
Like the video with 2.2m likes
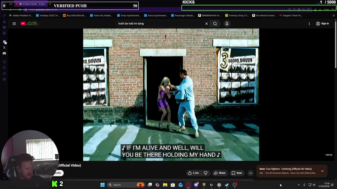[x=193, y=173]
